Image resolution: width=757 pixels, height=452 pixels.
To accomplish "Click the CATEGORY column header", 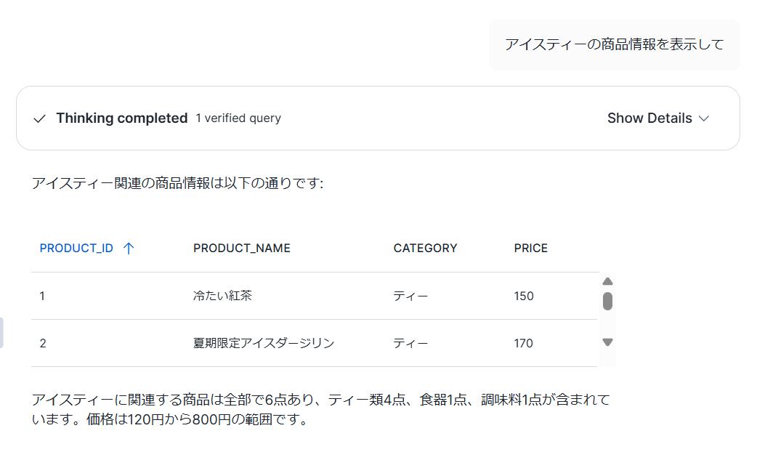I will pyautogui.click(x=425, y=249).
